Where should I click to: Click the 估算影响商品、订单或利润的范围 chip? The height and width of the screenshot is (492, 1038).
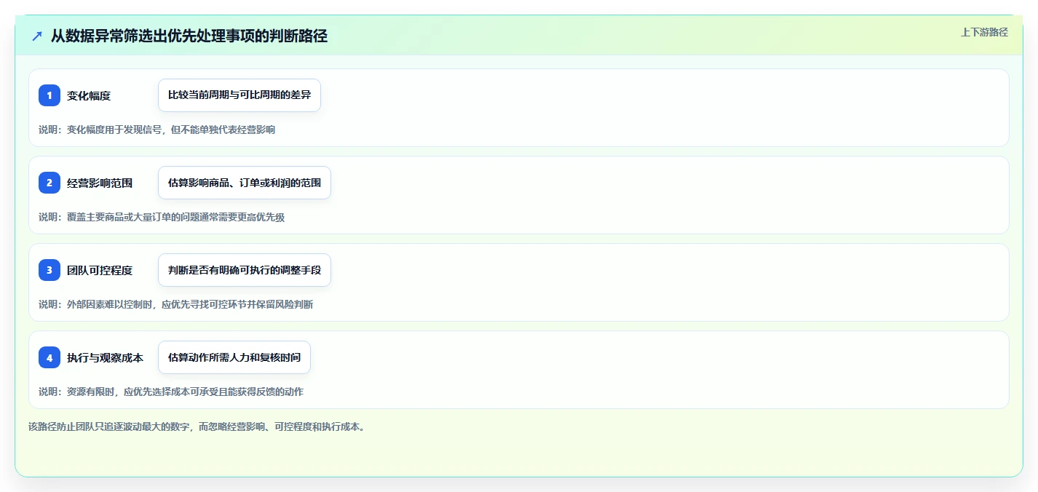pyautogui.click(x=245, y=183)
